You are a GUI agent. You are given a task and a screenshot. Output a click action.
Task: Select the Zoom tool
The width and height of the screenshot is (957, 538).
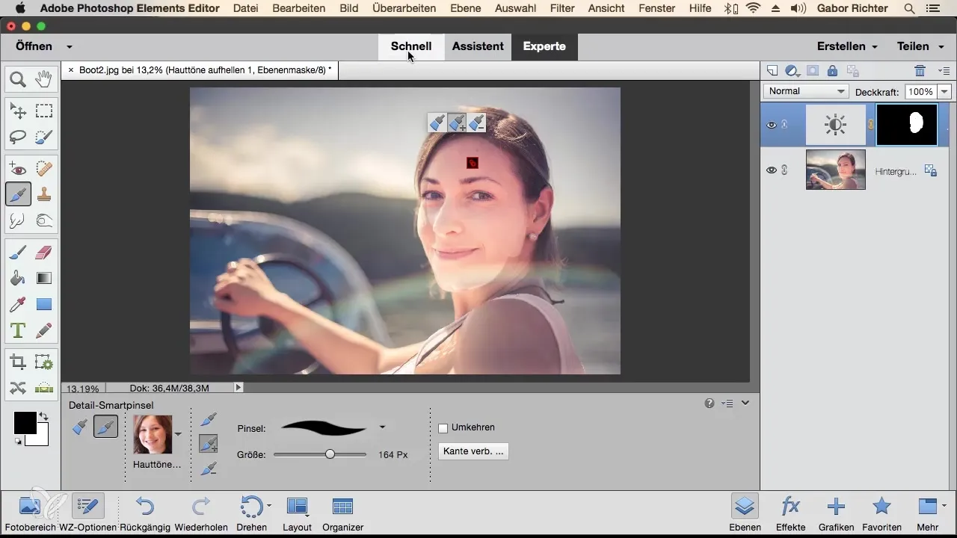coord(18,78)
